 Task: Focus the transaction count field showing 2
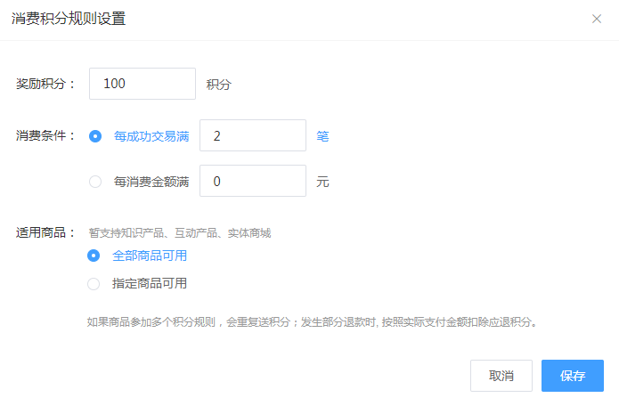pos(253,135)
